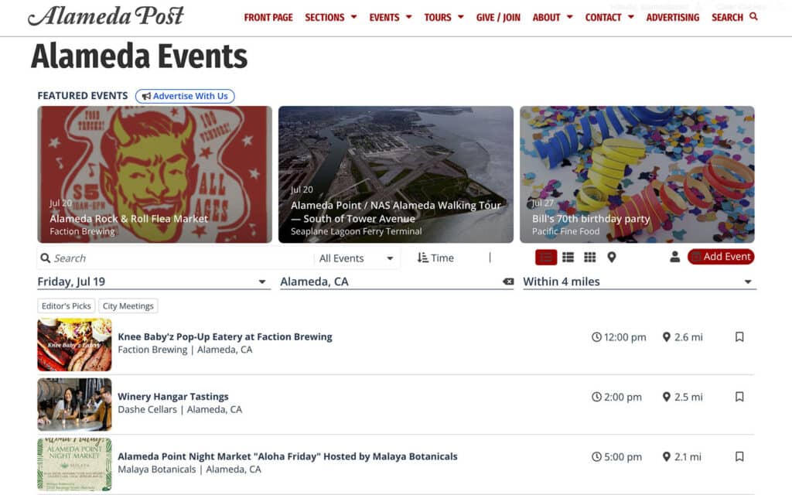The height and width of the screenshot is (495, 792).
Task: Select the compact list view icon
Action: (546, 258)
